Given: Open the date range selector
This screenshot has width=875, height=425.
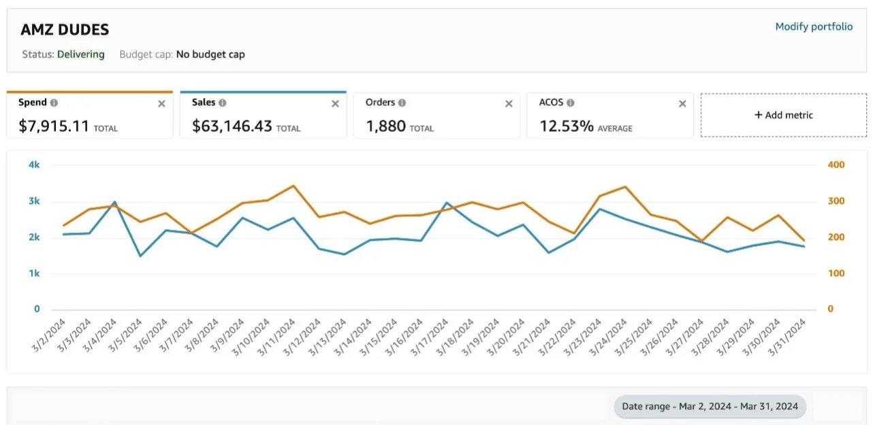Looking at the screenshot, I should 710,407.
